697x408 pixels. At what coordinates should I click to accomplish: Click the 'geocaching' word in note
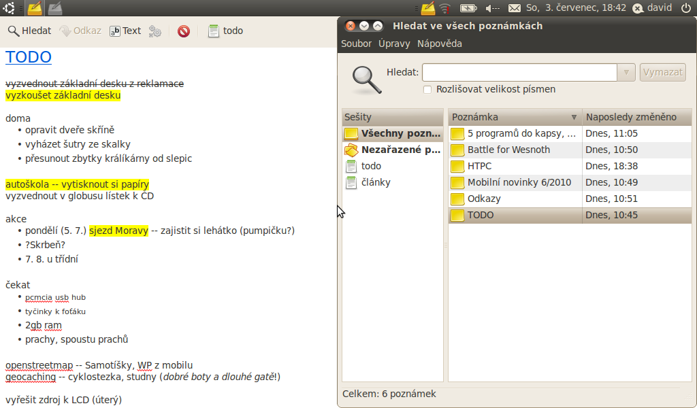click(31, 377)
